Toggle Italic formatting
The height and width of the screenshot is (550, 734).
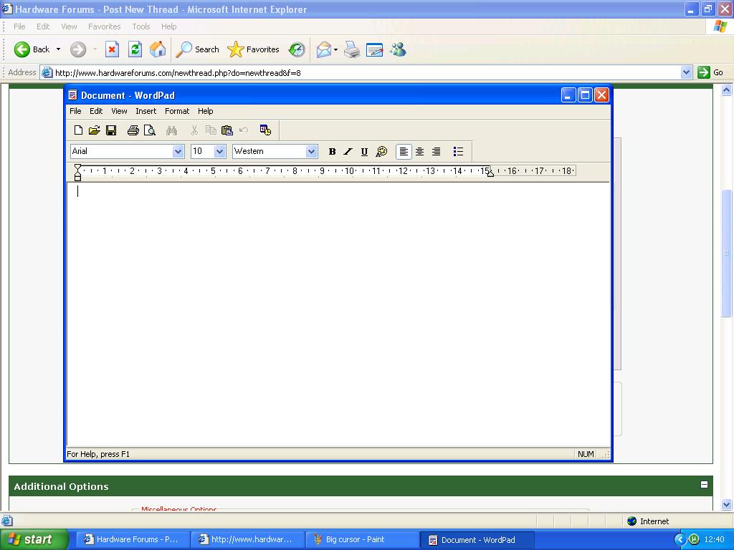pos(348,152)
